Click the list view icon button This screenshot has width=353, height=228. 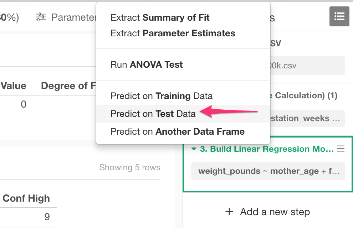[x=339, y=16]
